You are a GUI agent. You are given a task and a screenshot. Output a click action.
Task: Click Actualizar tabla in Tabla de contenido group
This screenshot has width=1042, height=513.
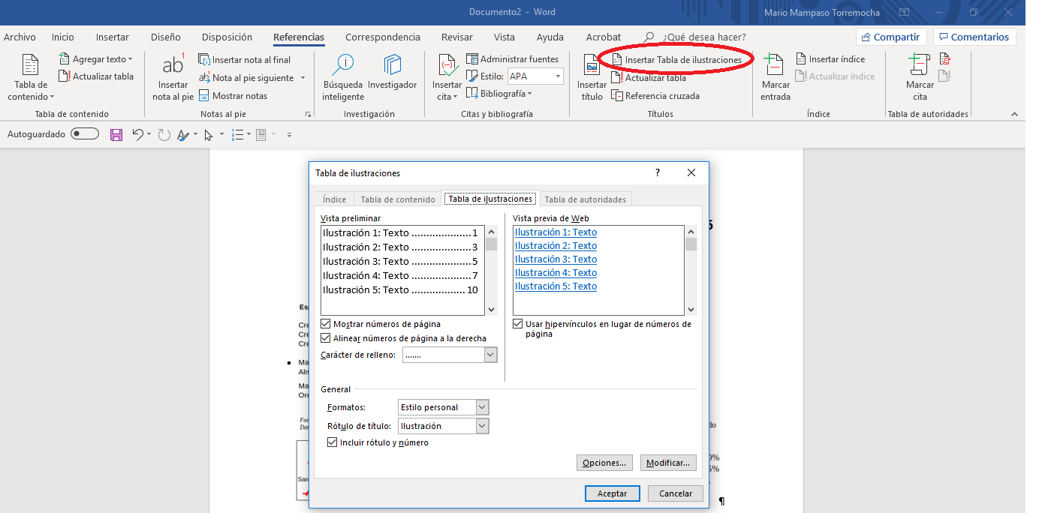[x=95, y=76]
